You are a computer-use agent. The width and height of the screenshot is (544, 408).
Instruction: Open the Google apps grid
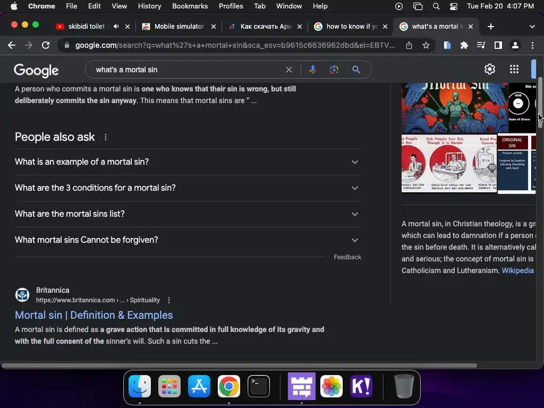click(514, 70)
